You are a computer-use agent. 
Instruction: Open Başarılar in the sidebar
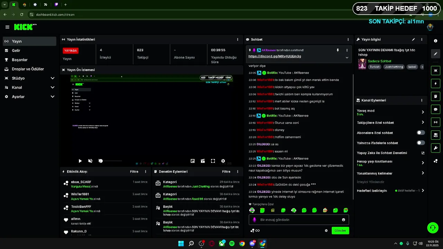[29, 60]
